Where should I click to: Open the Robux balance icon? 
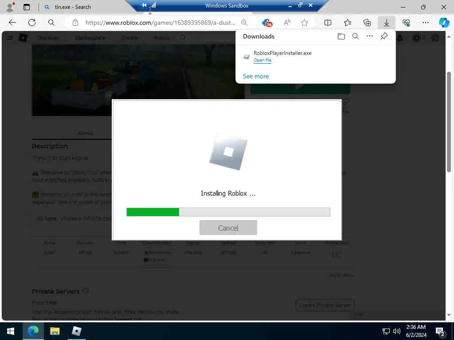[x=416, y=38]
